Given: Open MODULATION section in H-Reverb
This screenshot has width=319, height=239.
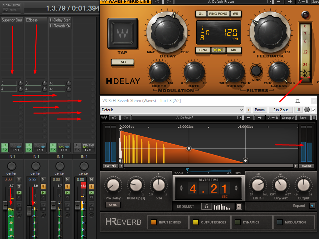Looking at the screenshot, I should 294,222.
